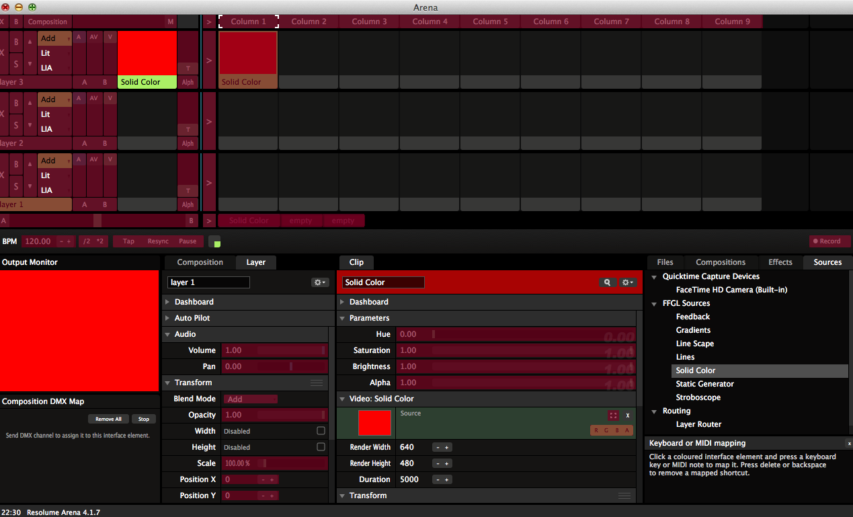Enable the Height checkbox
Screen dimensions: 853x517
click(x=321, y=447)
